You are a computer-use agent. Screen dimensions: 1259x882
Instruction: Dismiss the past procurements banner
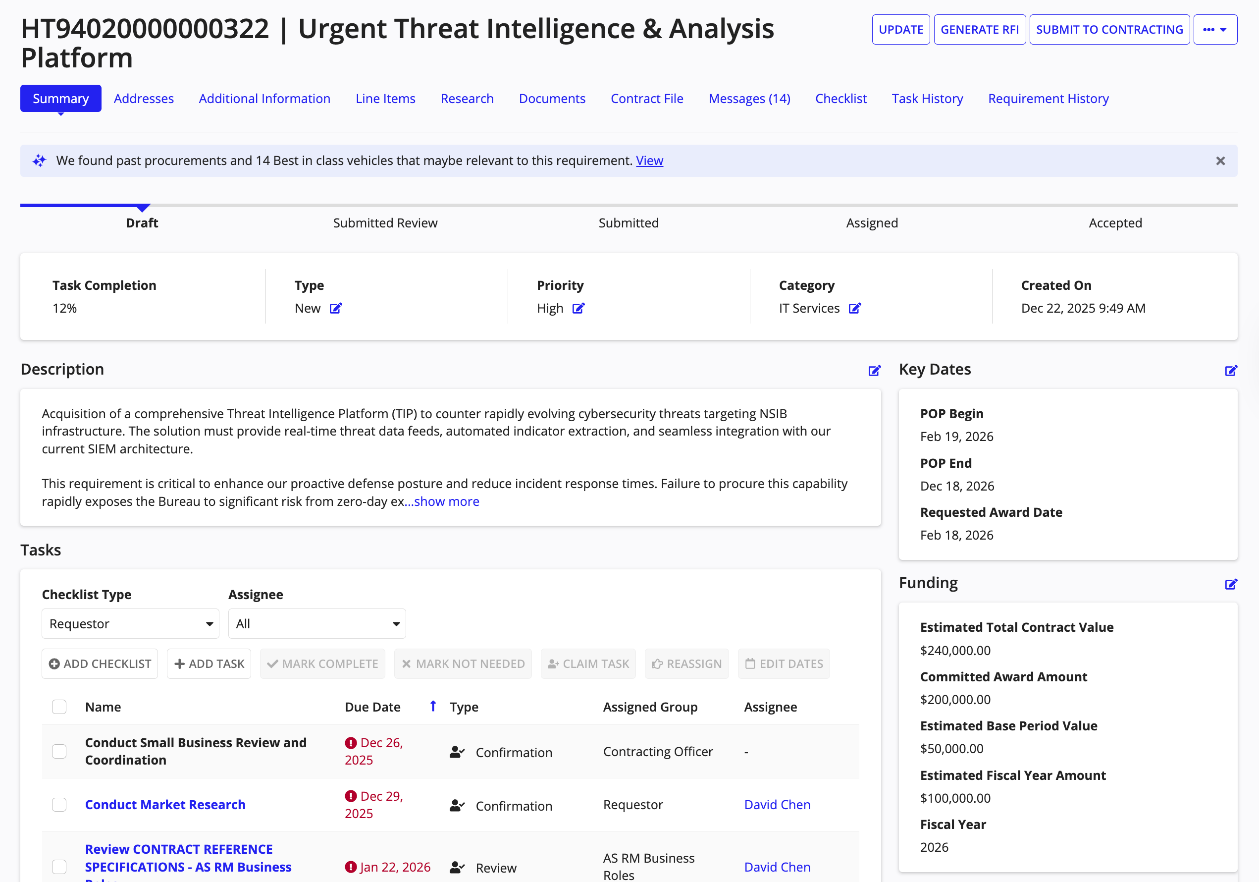point(1220,161)
